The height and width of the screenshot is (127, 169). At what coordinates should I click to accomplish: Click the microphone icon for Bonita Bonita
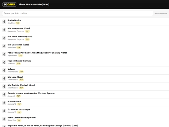(4, 22)
